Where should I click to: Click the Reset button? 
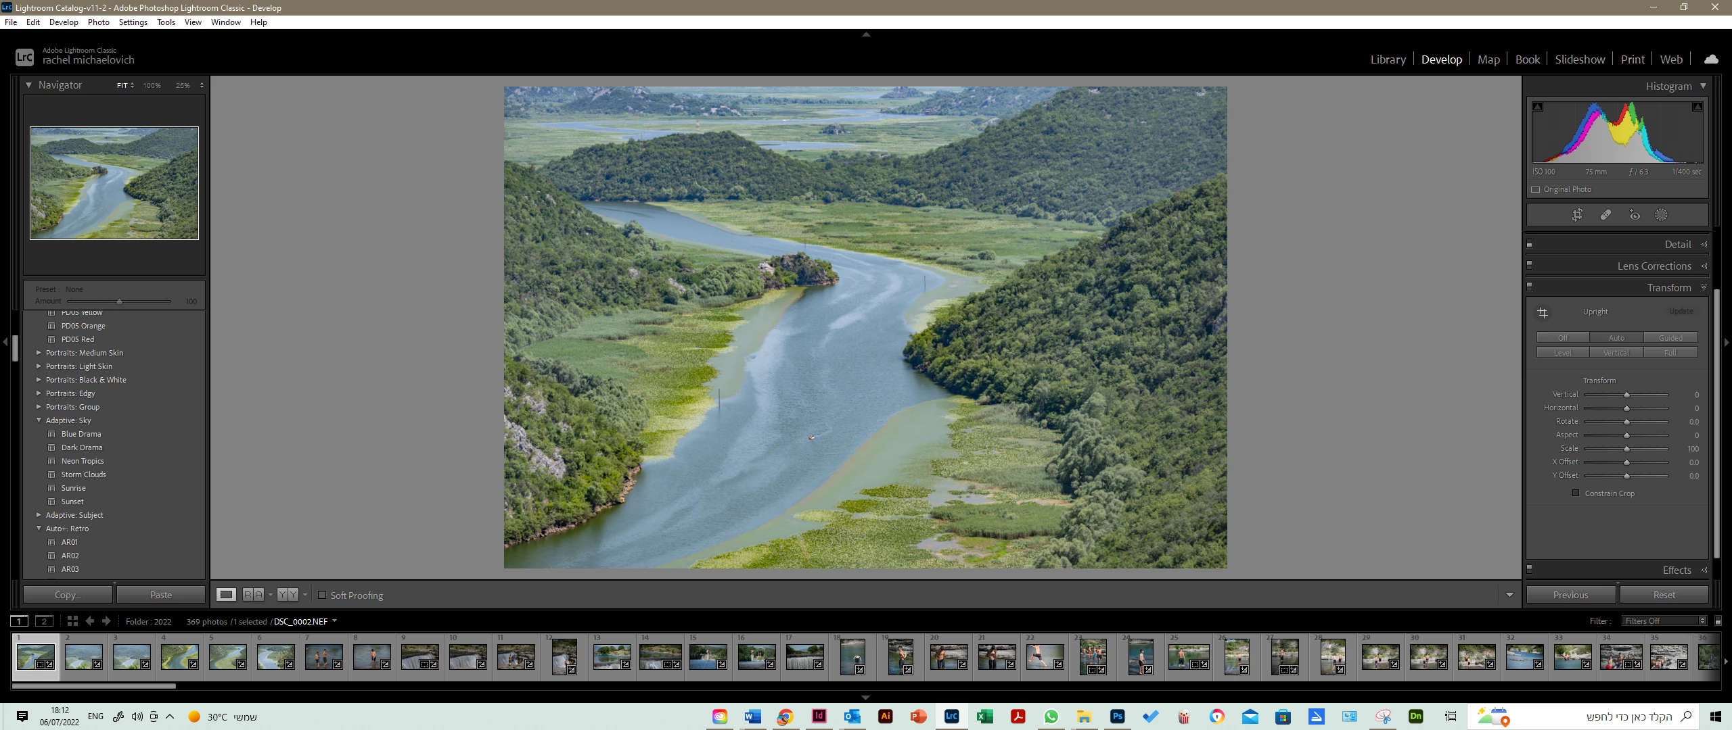1664,595
